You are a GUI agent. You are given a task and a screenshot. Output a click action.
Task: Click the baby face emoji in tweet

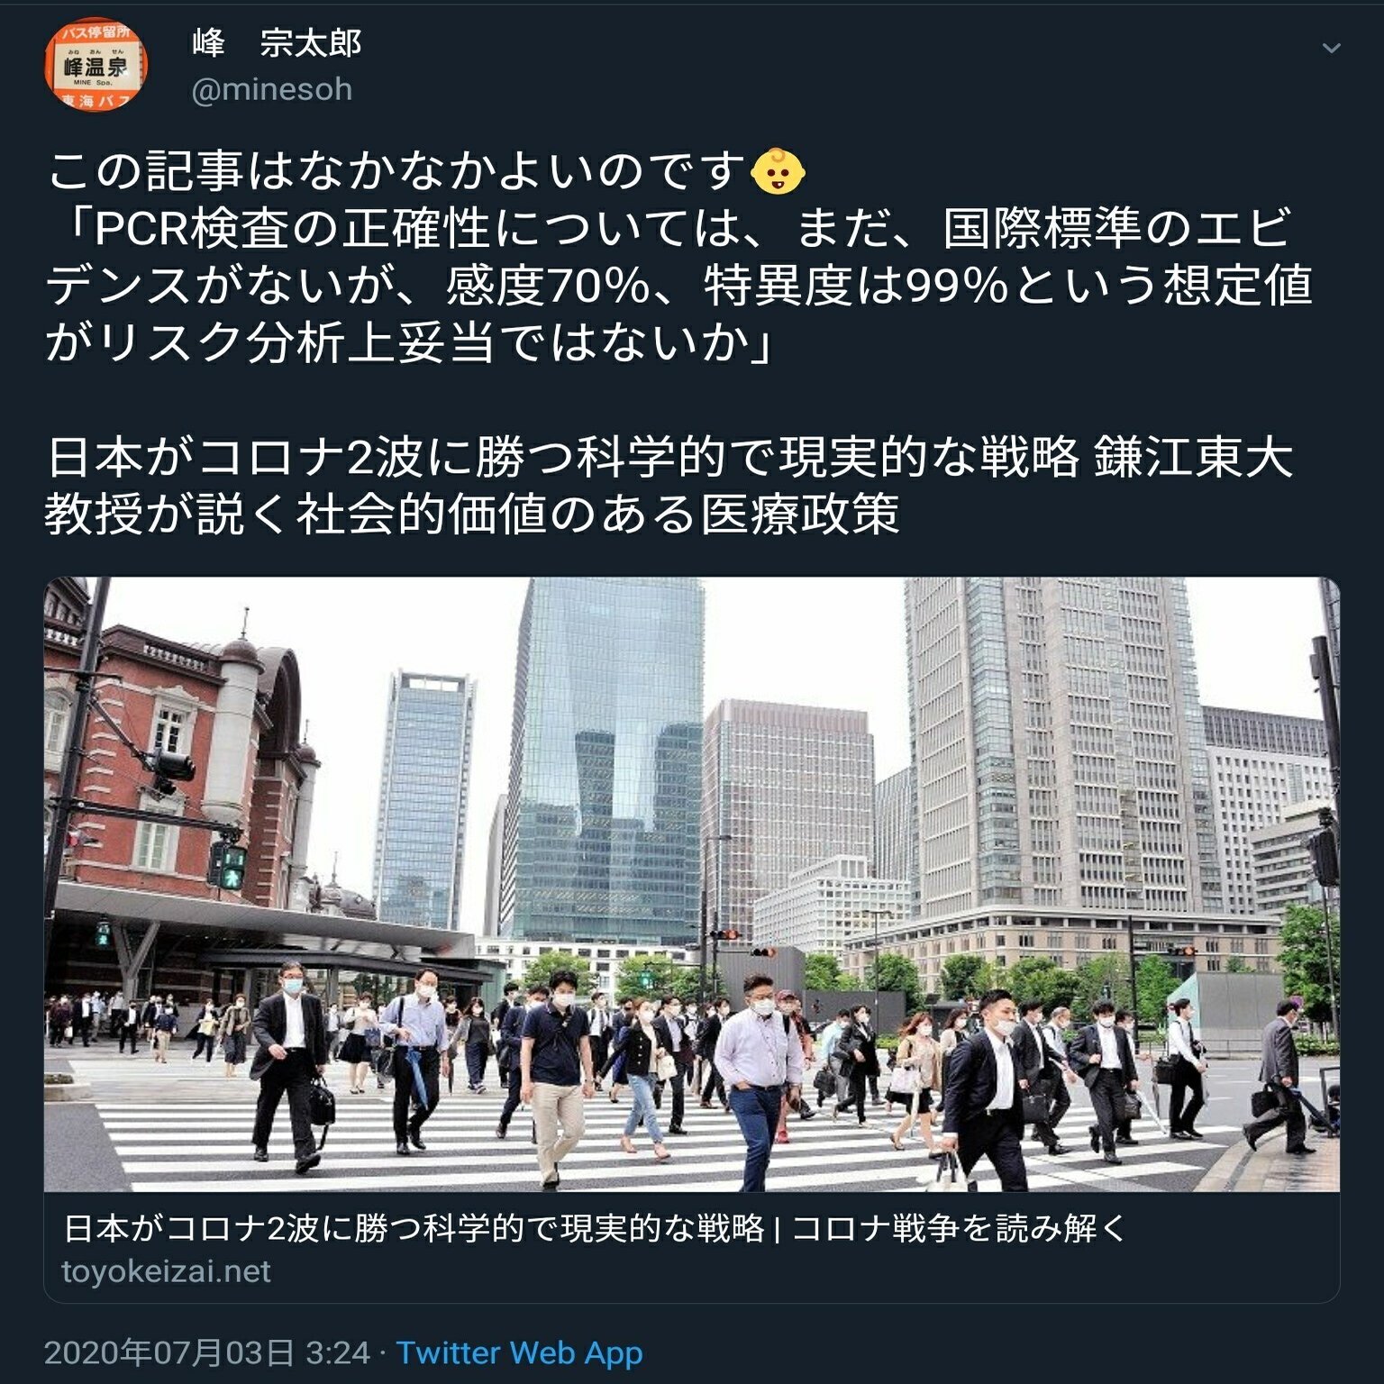[778, 171]
